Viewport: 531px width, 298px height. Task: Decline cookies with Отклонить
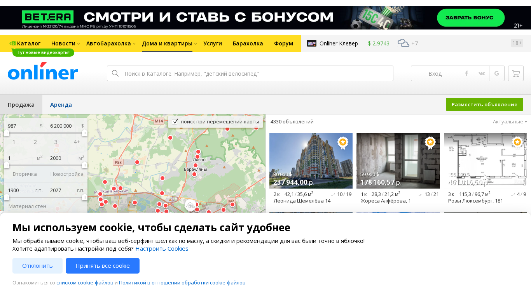37,266
